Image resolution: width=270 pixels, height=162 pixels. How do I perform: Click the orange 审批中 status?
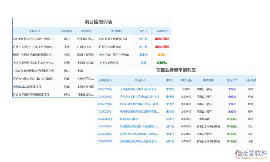[x=162, y=55]
